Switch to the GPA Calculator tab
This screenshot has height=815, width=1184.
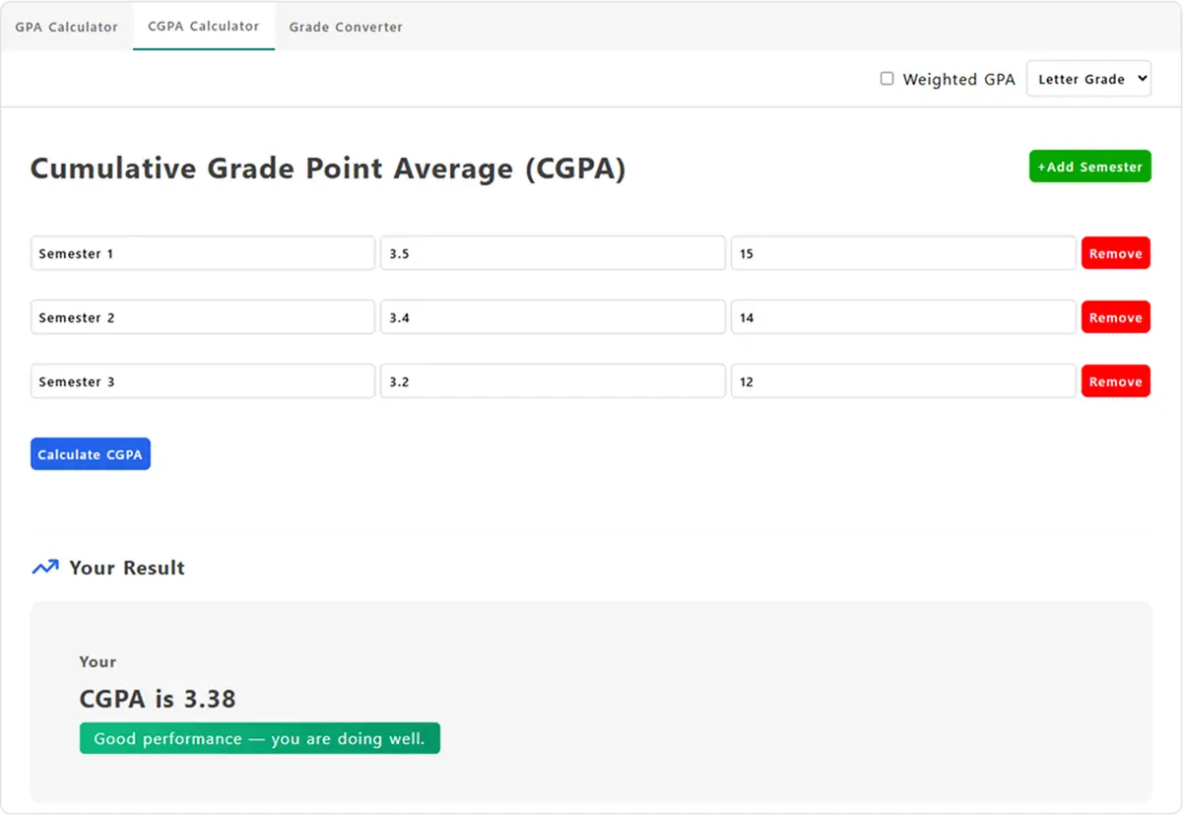click(x=66, y=27)
